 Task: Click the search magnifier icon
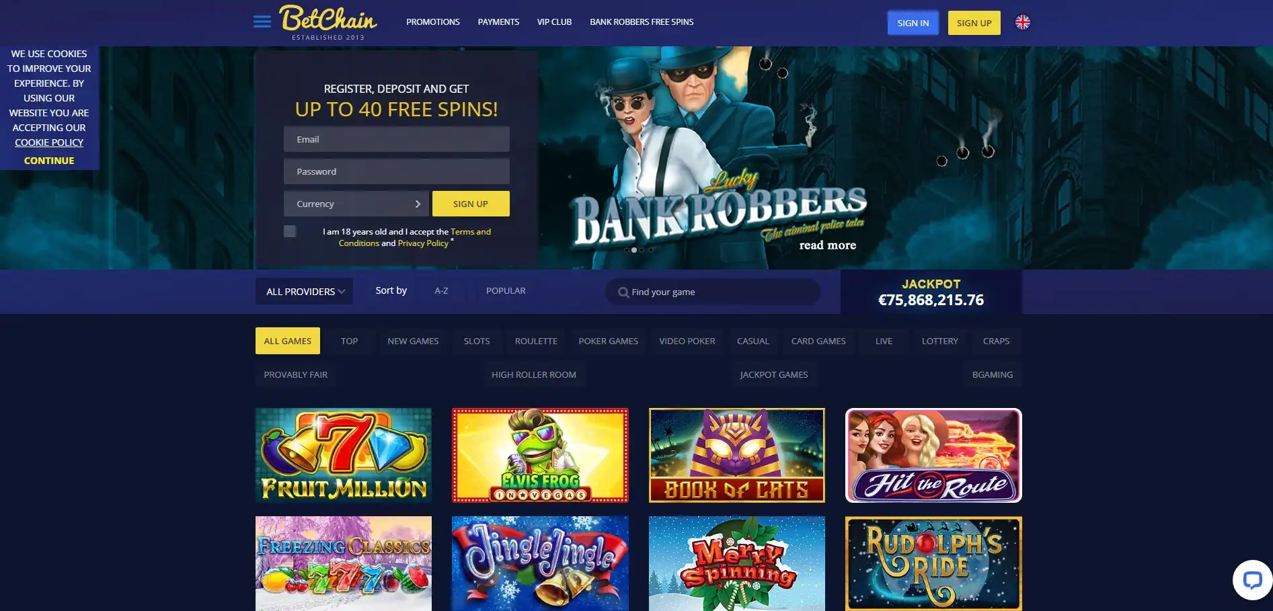pyautogui.click(x=623, y=292)
